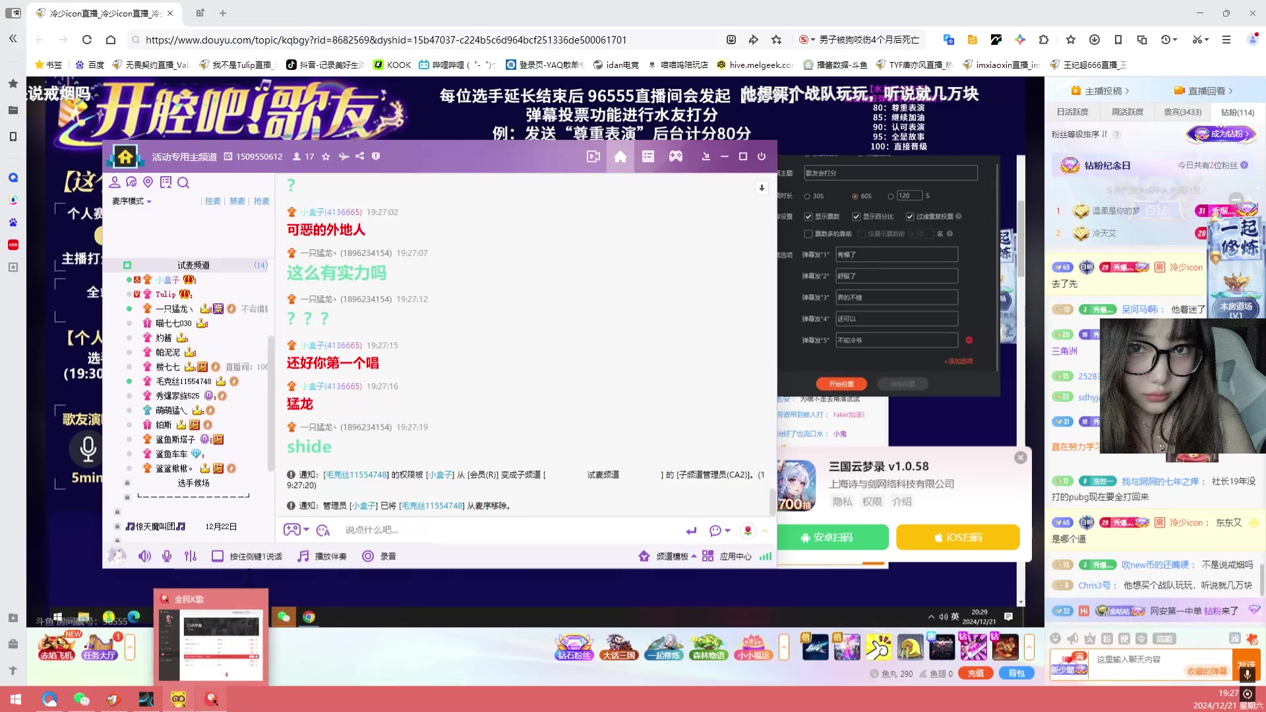Screen dimensions: 1266x712
Task: Click the 歌友会打分 topic input field
Action: [890, 173]
